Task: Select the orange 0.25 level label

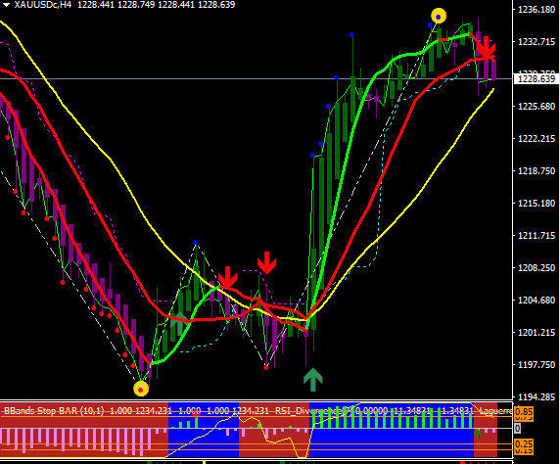Action: (524, 444)
